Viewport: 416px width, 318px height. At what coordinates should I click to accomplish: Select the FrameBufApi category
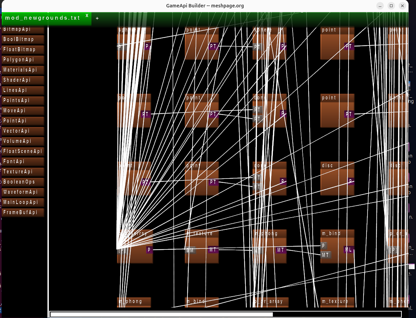(x=23, y=212)
